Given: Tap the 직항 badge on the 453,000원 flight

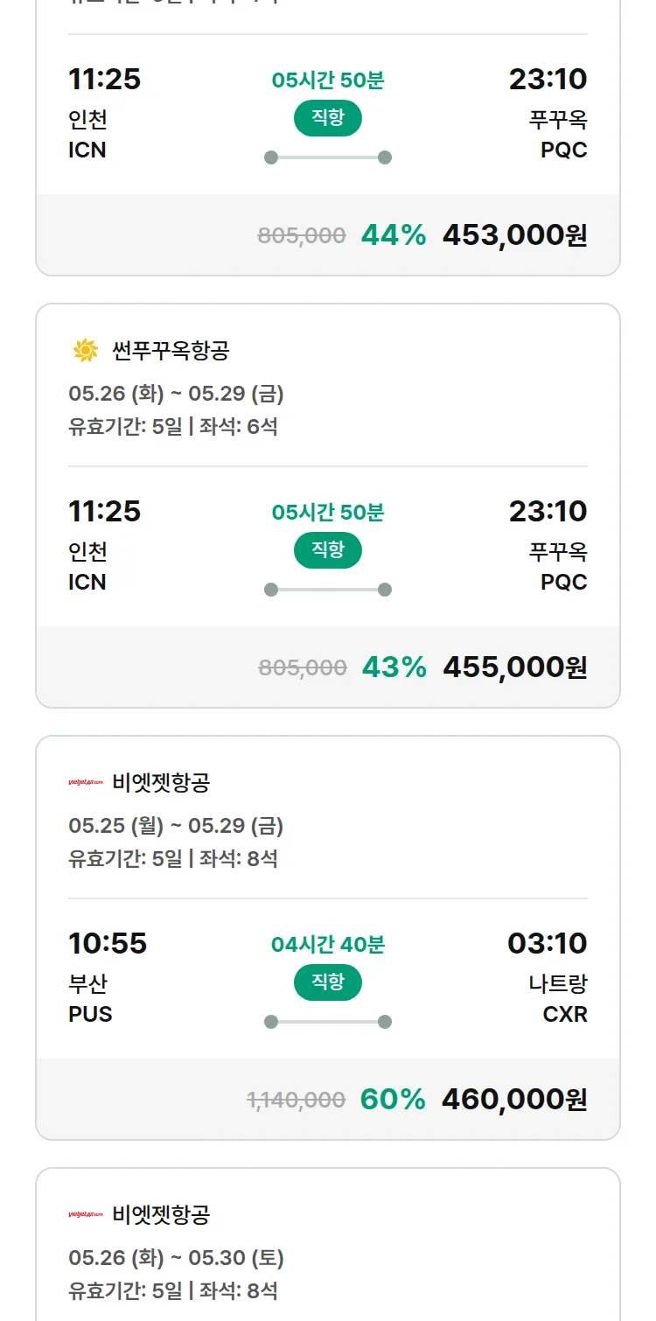Looking at the screenshot, I should [328, 118].
